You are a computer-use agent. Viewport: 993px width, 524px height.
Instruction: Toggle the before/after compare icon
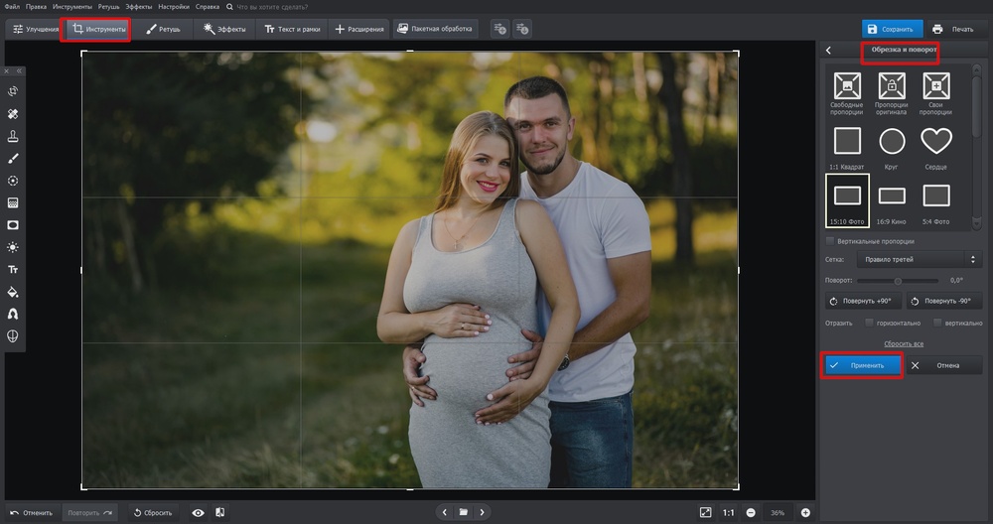[219, 512]
